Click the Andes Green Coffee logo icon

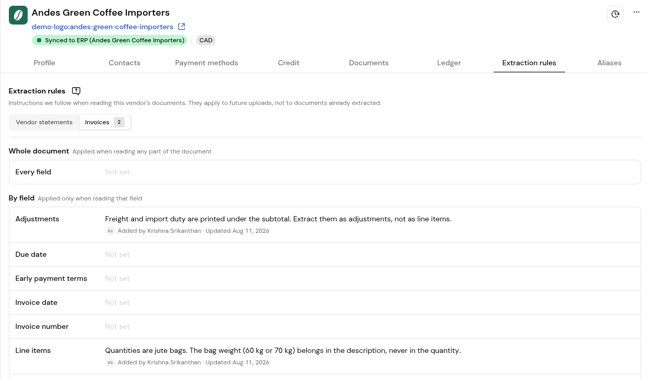click(x=18, y=15)
